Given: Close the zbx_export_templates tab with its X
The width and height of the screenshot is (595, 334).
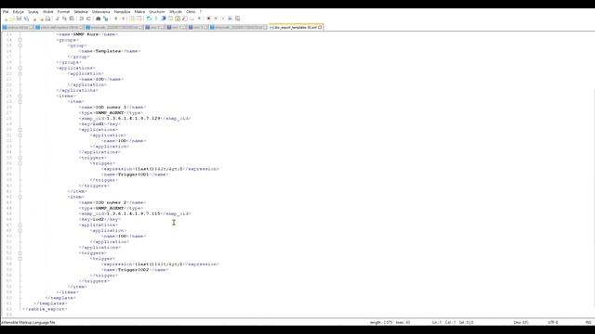Looking at the screenshot, I should 320,27.
